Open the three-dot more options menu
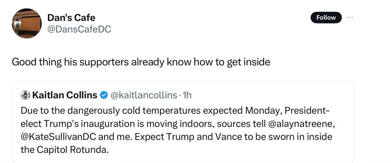Screen dimensions: 391x163 (350, 18)
